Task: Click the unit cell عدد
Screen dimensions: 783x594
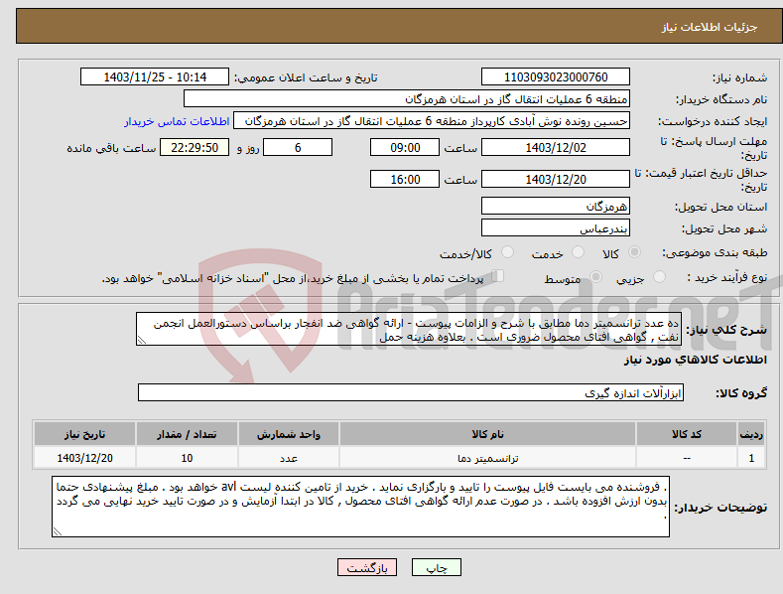Action: click(289, 458)
